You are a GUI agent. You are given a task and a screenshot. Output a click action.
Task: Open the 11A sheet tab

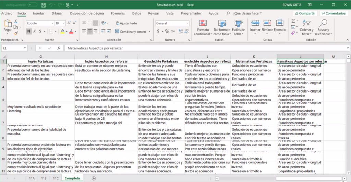pyautogui.click(x=32, y=178)
